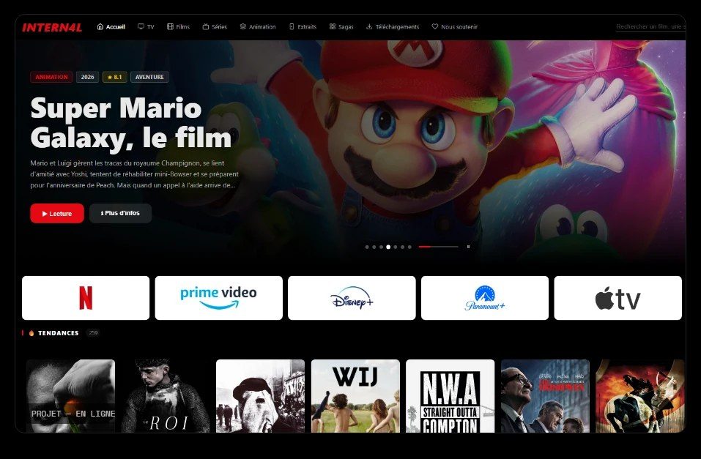Viewport: 701px width, 459px height.
Task: Click the 259 count badge
Action: click(93, 333)
